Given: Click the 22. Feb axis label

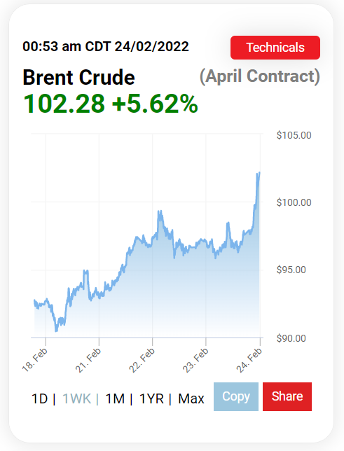Looking at the screenshot, I should click(142, 359).
